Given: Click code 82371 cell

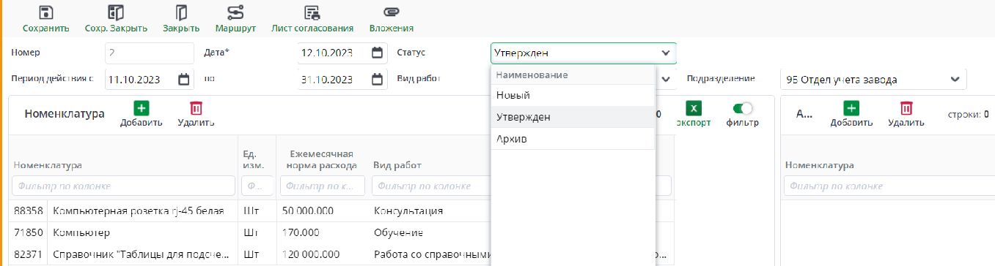Looking at the screenshot, I should [28, 255].
